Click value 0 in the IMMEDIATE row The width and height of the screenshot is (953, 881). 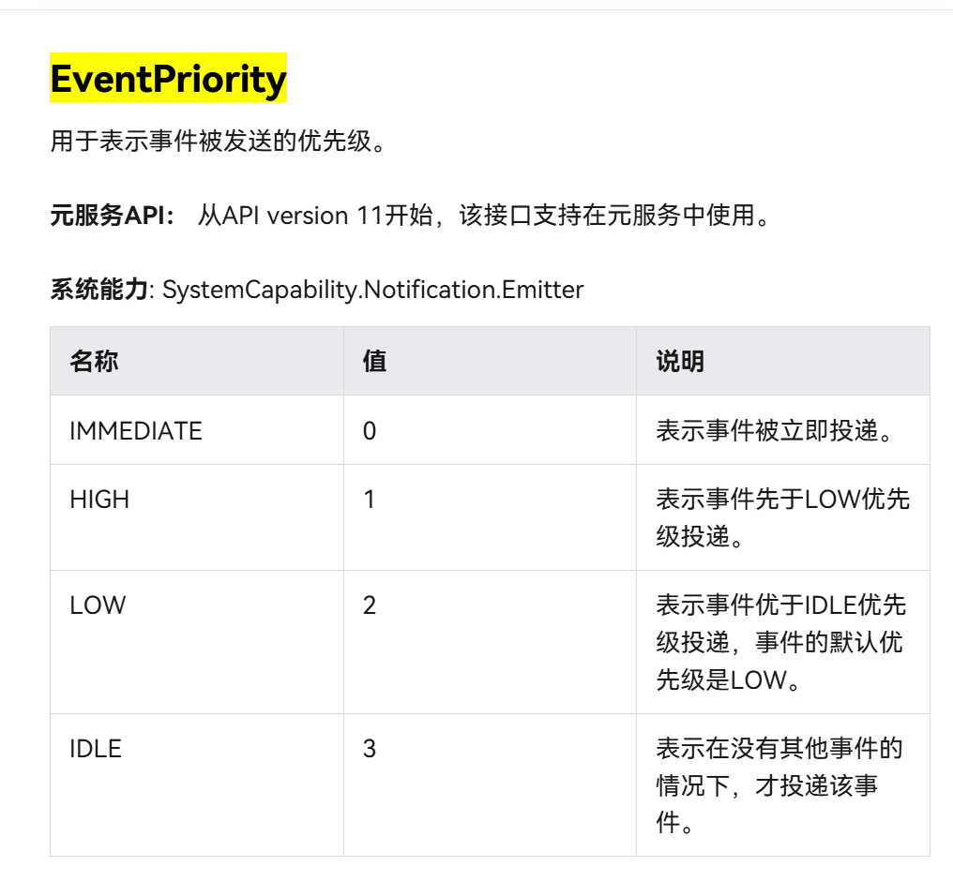point(370,431)
